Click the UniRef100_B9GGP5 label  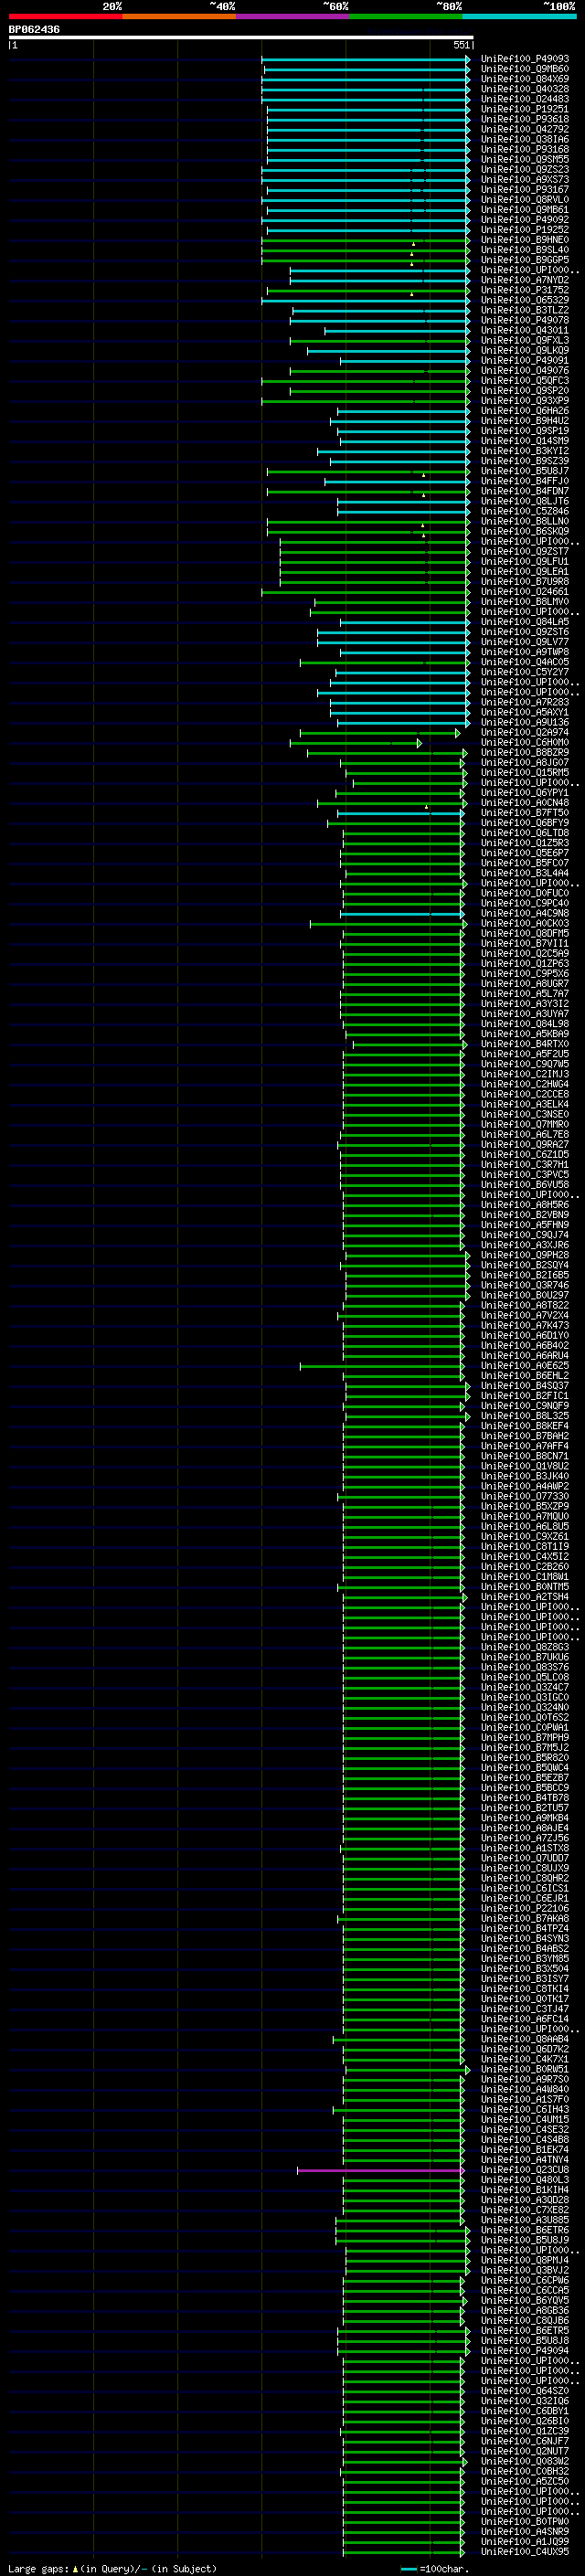524,260
